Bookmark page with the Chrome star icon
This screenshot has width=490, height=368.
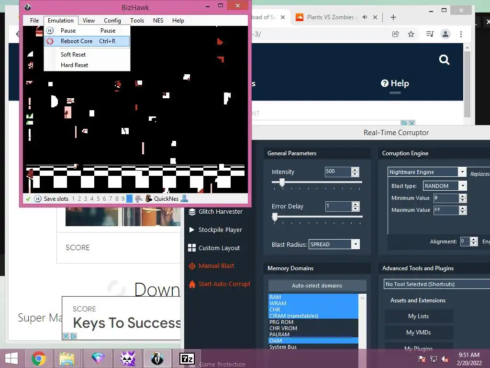tap(411, 34)
